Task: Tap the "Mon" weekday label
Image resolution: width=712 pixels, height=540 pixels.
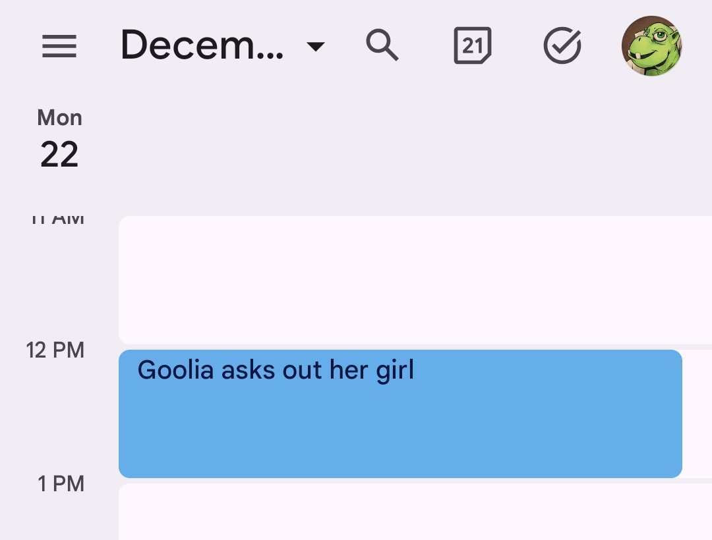Action: click(59, 118)
